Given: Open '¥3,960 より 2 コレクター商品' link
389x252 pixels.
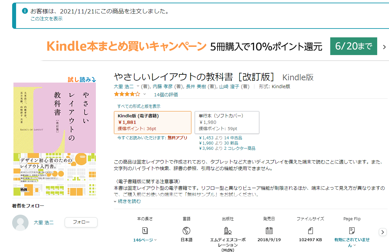Looking at the screenshot, I should pos(227,148).
